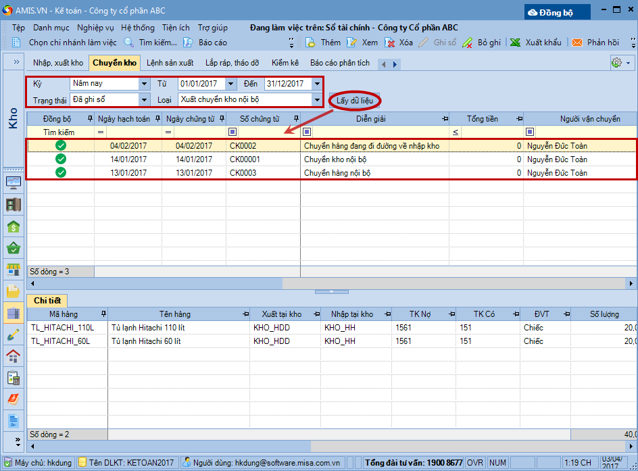Click the Bỏ ghi (unpost) toolbar icon
This screenshot has height=471, width=638.
pyautogui.click(x=467, y=43)
